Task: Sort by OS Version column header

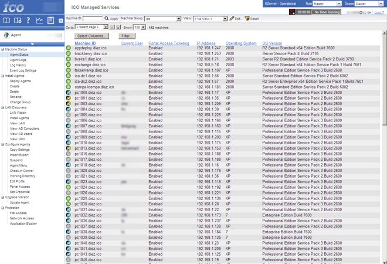Action: coord(272,43)
